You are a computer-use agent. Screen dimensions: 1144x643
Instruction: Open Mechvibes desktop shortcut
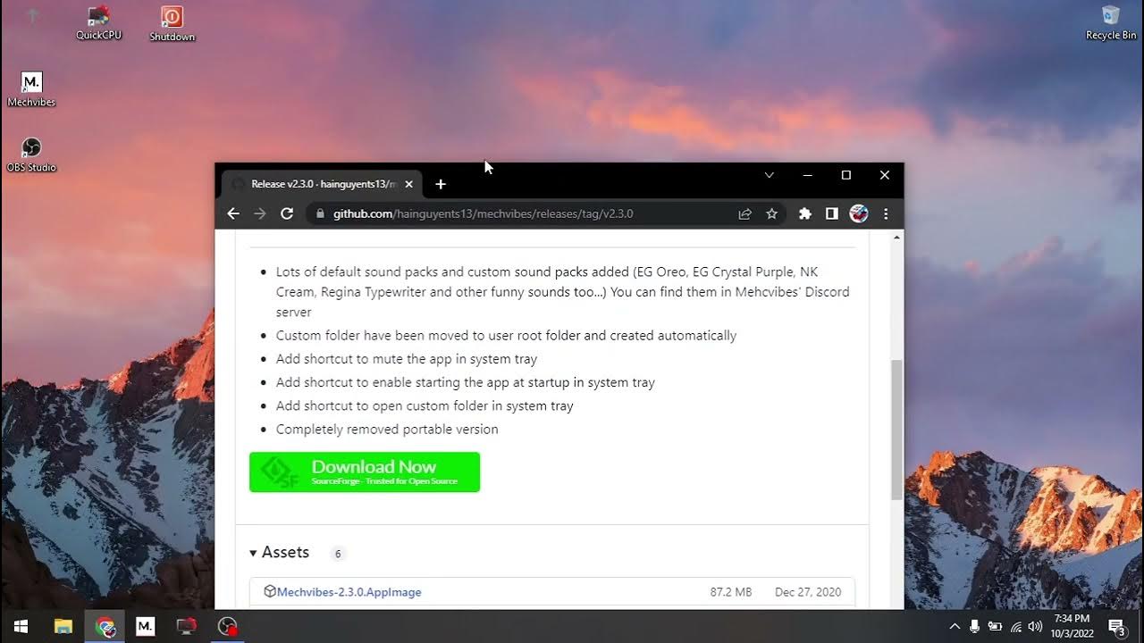tap(31, 89)
